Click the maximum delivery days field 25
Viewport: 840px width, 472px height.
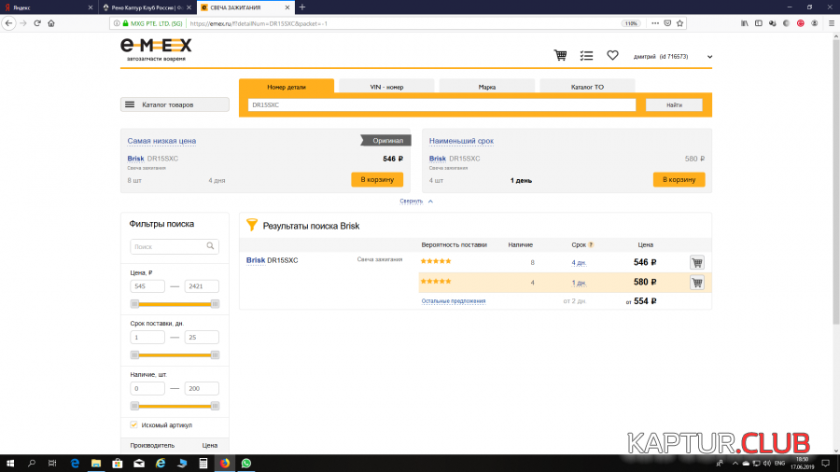click(x=202, y=337)
